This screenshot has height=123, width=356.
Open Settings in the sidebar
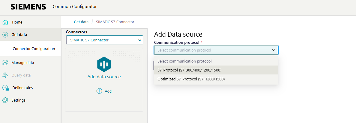point(30,100)
